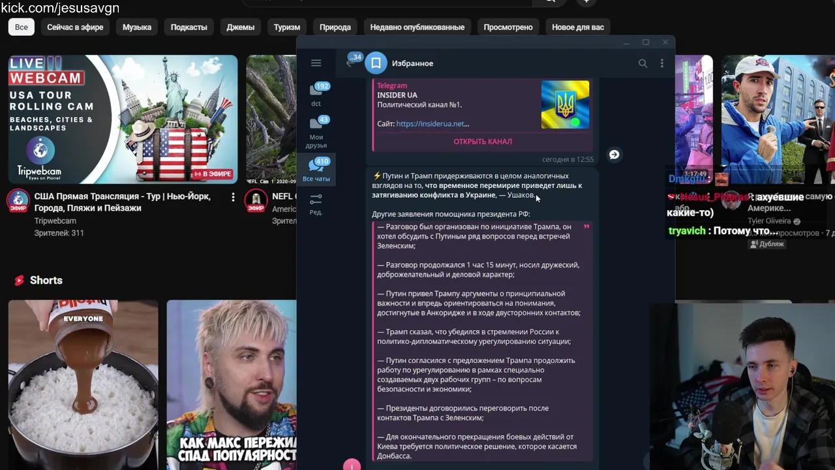Select the Музыка filter chip
Image resolution: width=835 pixels, height=470 pixels.
click(137, 27)
